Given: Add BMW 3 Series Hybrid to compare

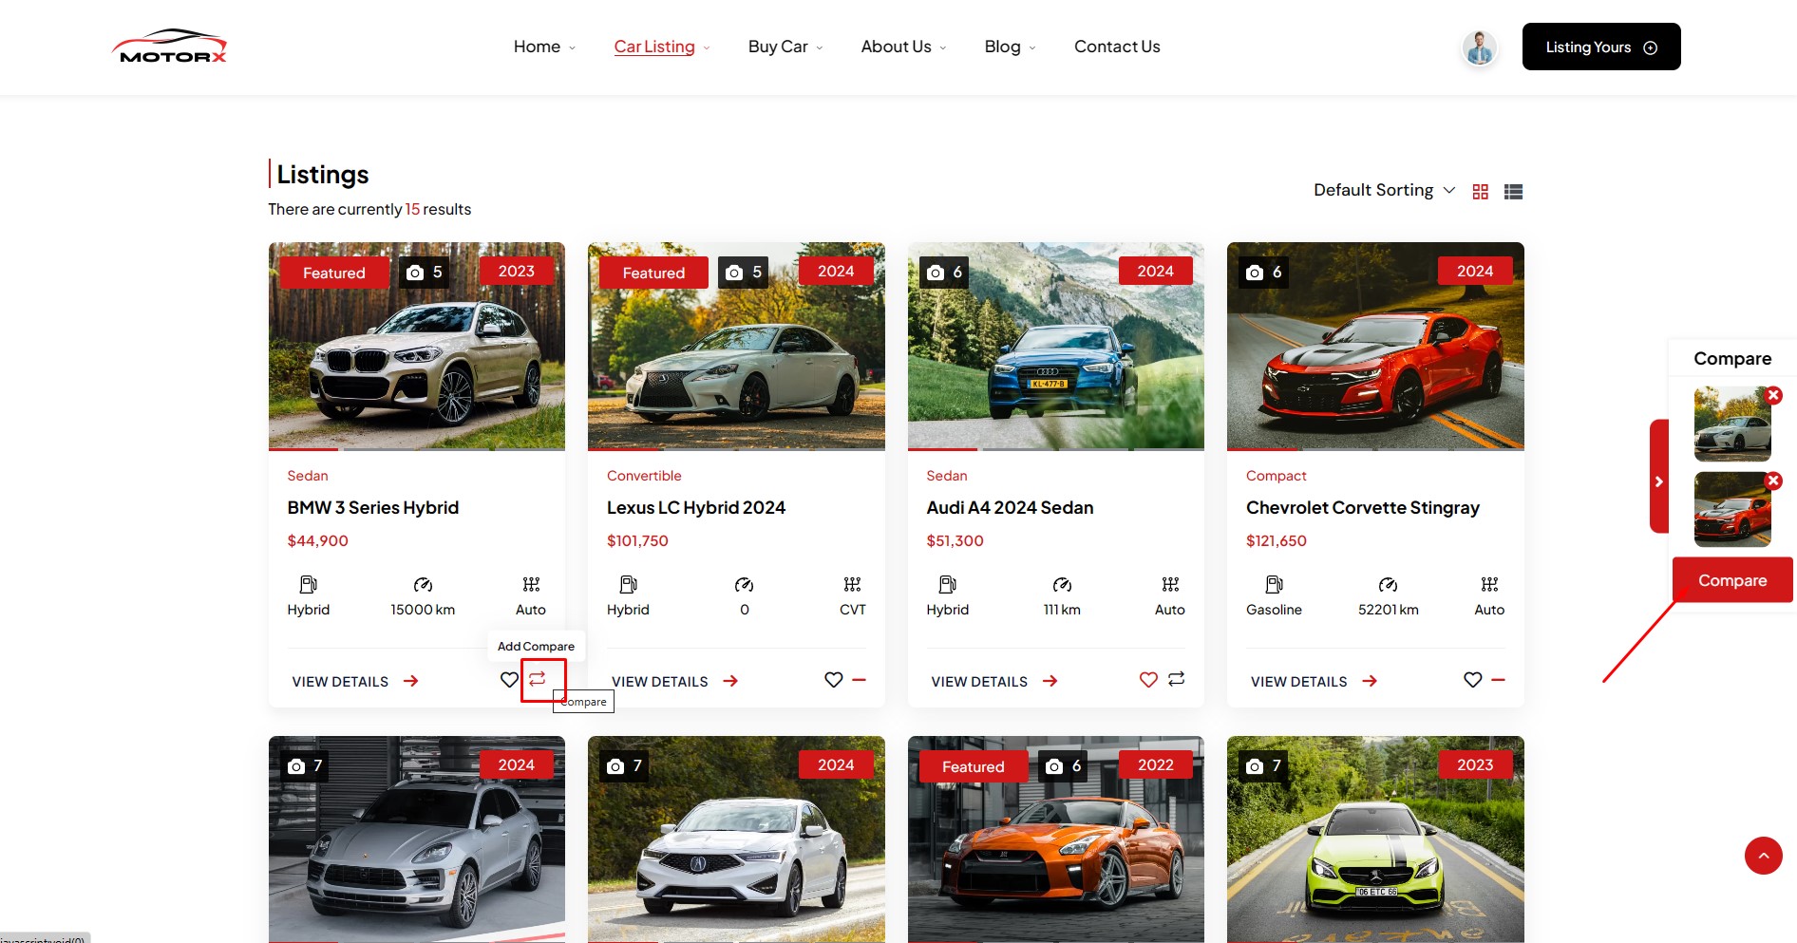Looking at the screenshot, I should (x=538, y=679).
